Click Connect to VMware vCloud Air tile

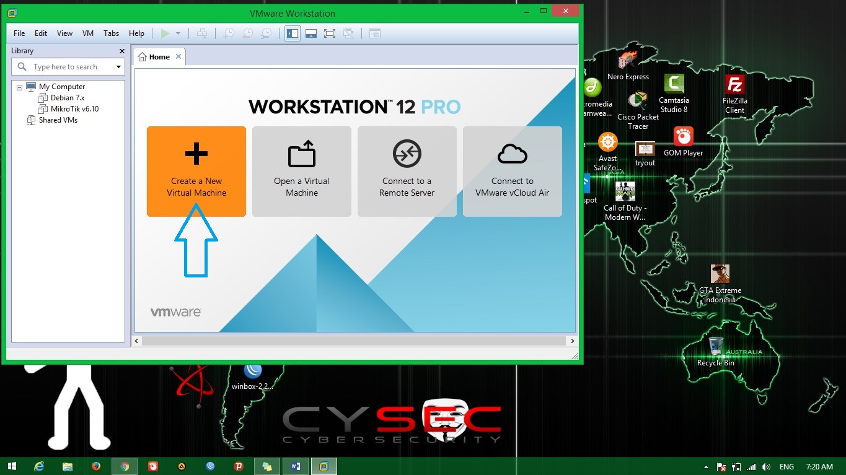tap(513, 172)
